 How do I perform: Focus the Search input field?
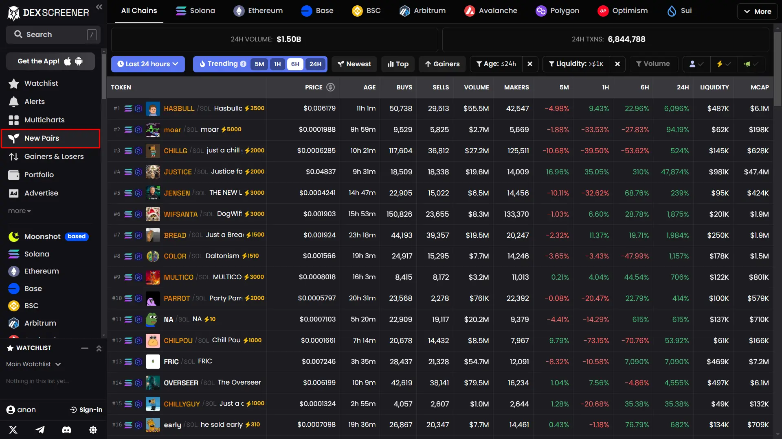(53, 35)
